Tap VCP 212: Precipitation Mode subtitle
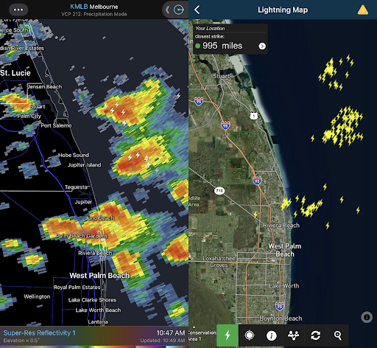Image resolution: width=377 pixels, height=348 pixels. pyautogui.click(x=94, y=14)
